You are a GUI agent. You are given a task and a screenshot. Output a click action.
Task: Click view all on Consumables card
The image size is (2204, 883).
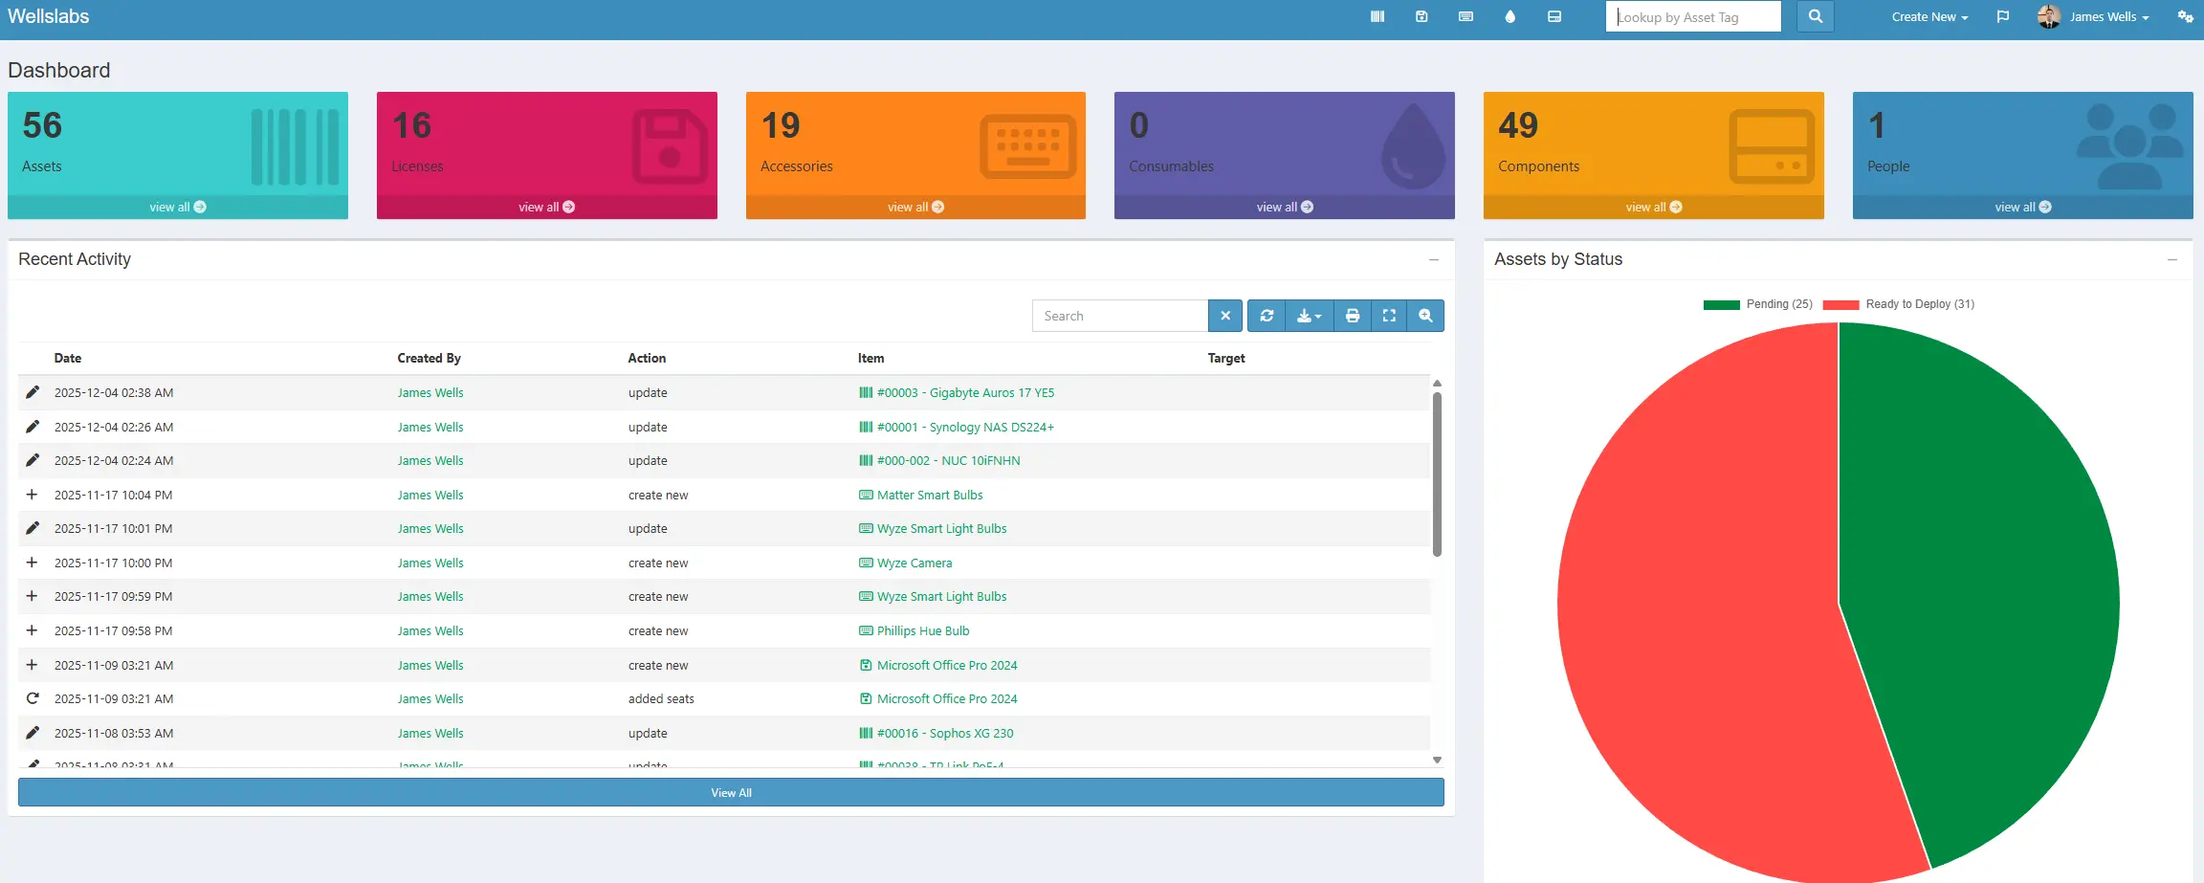tap(1285, 207)
